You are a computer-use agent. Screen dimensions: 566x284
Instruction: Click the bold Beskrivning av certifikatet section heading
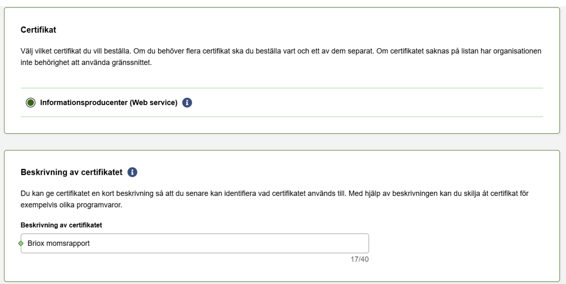pyautogui.click(x=71, y=172)
